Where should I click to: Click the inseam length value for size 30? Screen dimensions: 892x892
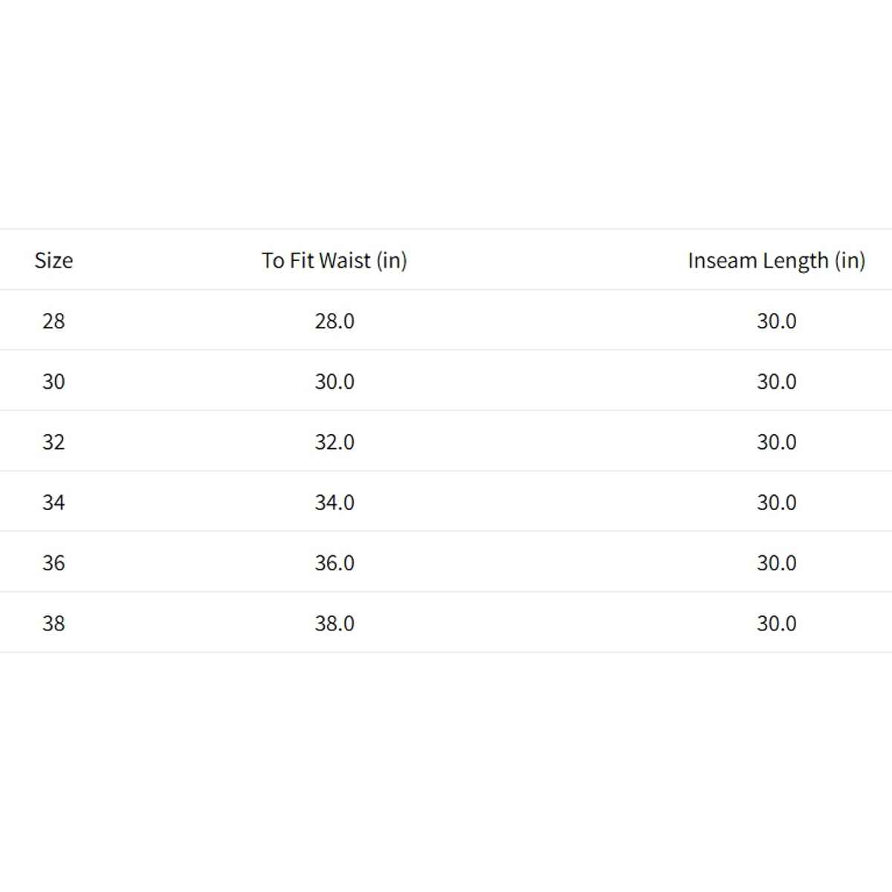tap(776, 381)
